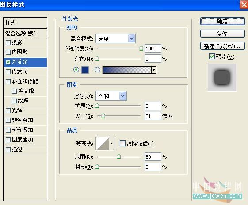Enable the 消除锯齿 anti-alias checkbox

tap(122, 143)
